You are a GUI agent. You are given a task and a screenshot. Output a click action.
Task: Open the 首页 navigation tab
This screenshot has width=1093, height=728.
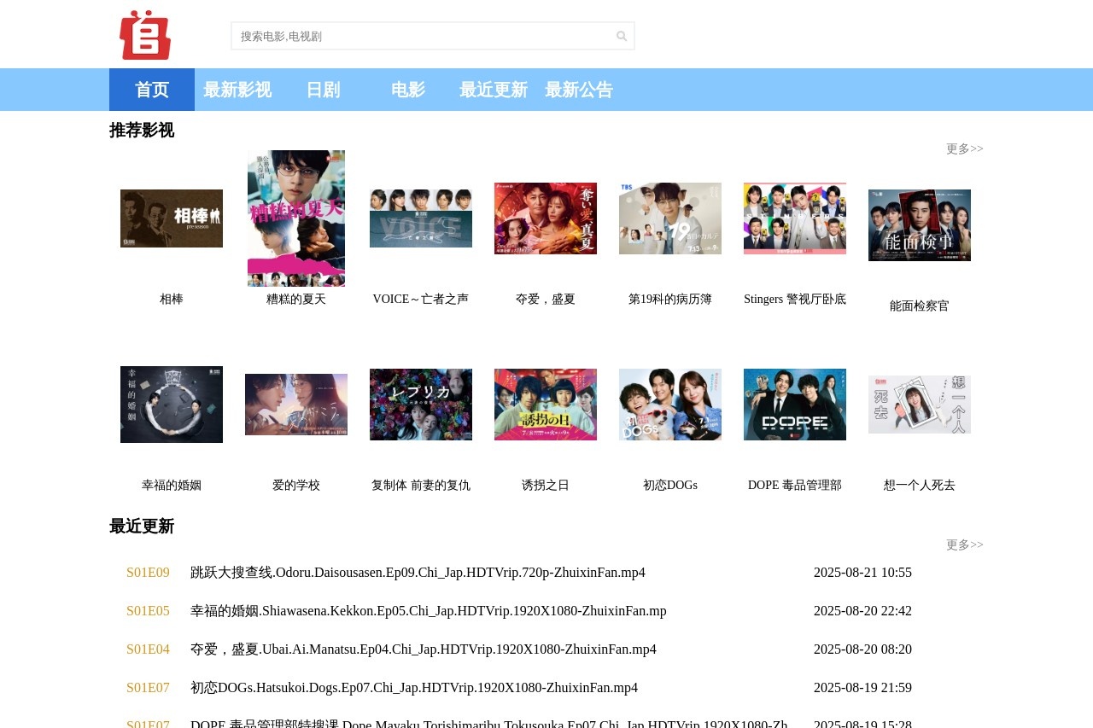[152, 90]
